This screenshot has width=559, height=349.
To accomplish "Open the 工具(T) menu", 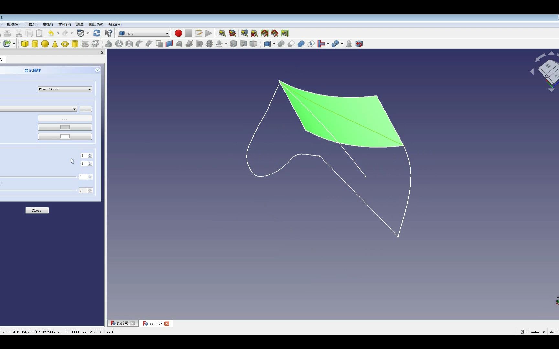I will pyautogui.click(x=31, y=24).
